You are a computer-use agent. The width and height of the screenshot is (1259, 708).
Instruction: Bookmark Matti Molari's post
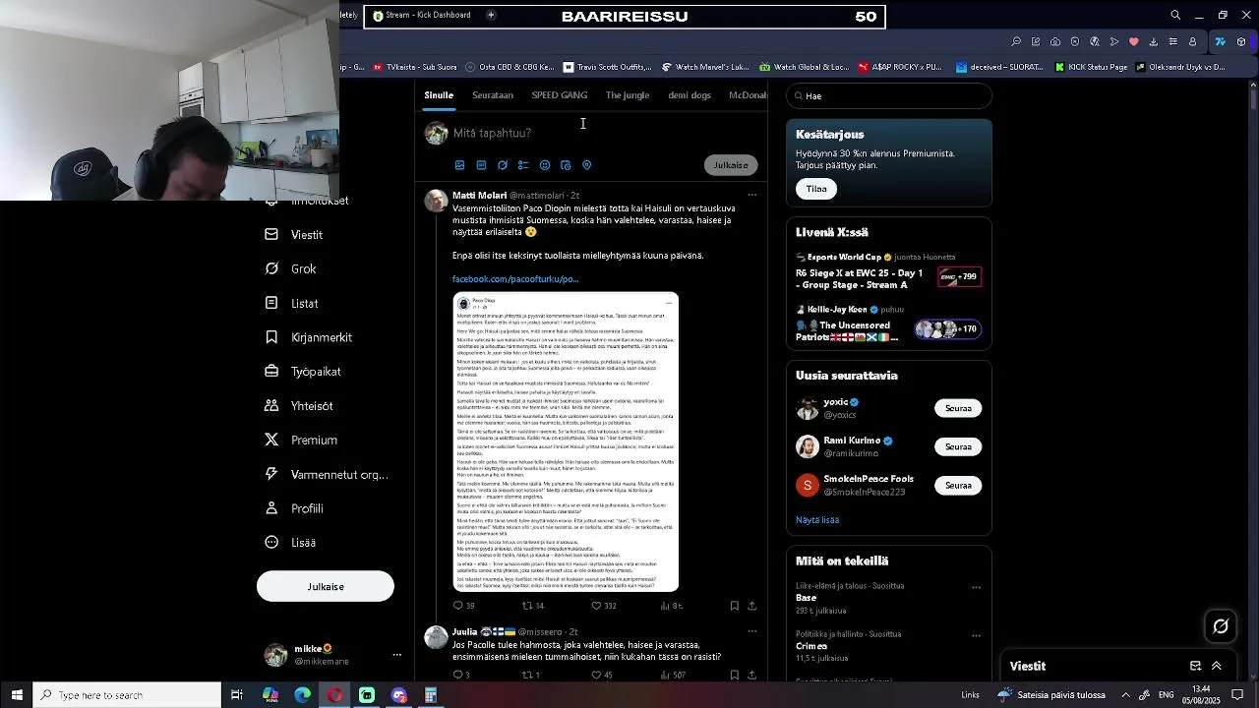734,606
